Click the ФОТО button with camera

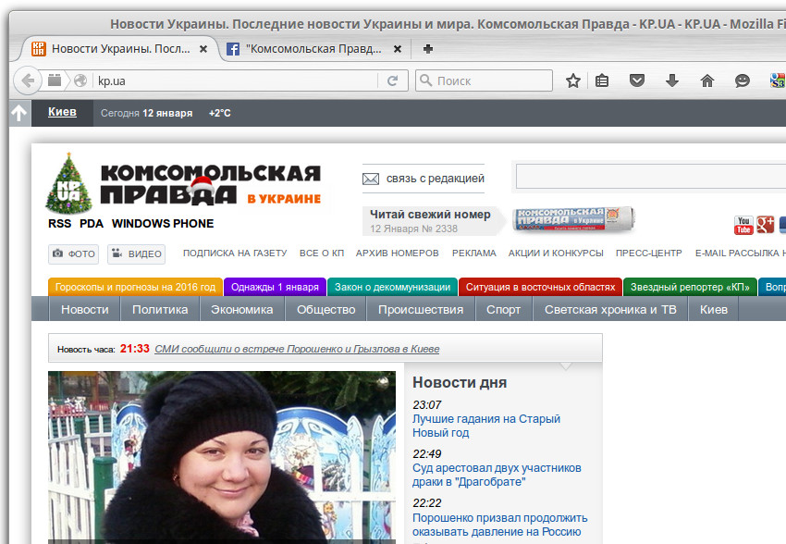74,253
